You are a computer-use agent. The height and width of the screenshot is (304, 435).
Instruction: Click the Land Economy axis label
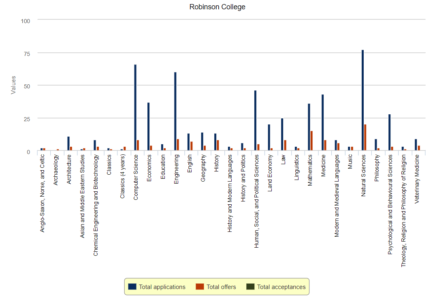270,173
